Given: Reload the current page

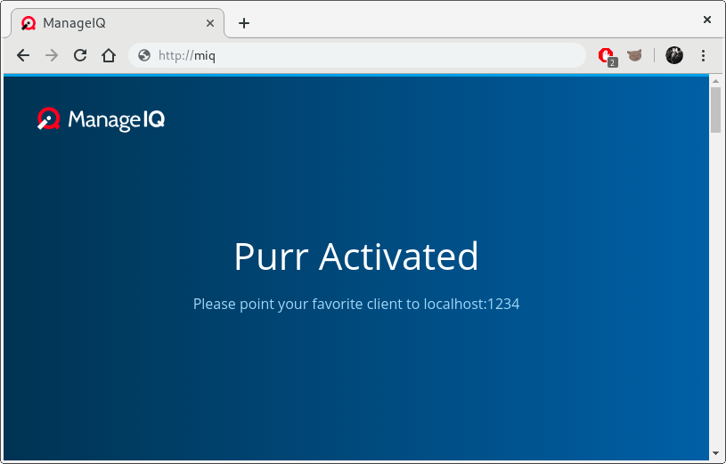Looking at the screenshot, I should point(80,55).
